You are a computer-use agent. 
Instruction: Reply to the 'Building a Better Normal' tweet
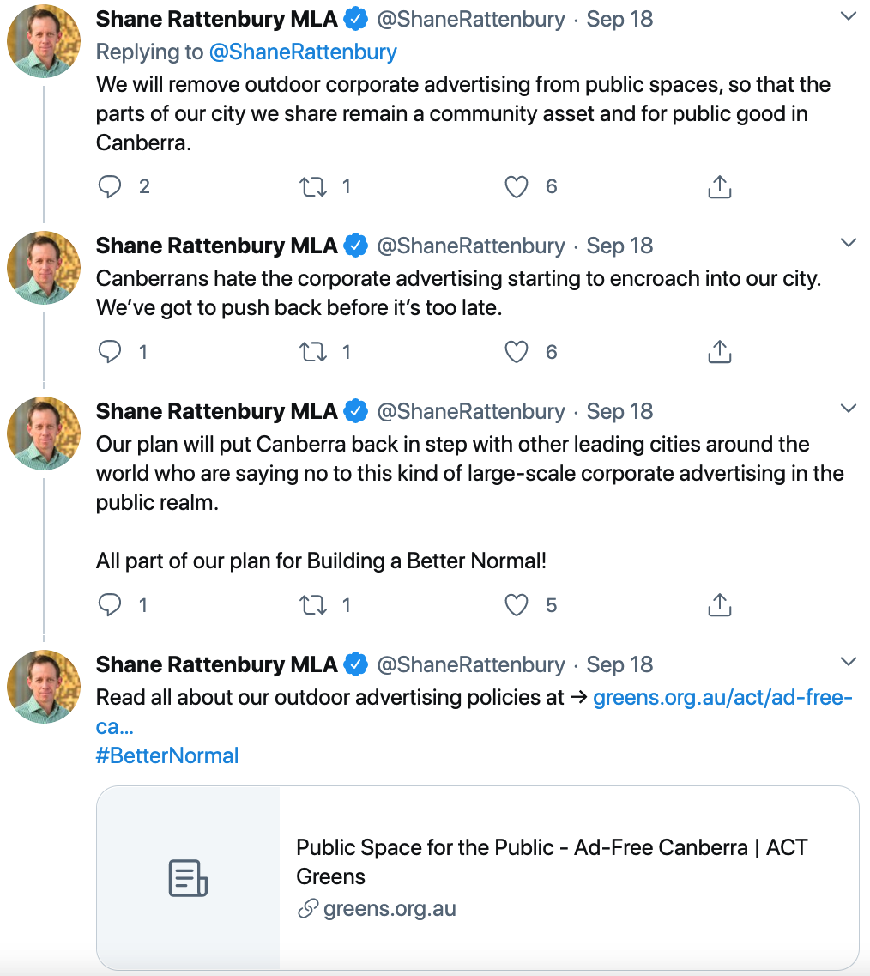coord(111,605)
